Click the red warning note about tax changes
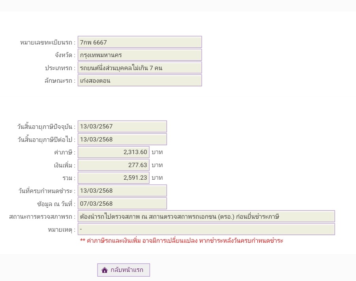Viewport: 356px width, 281px height. [182, 241]
